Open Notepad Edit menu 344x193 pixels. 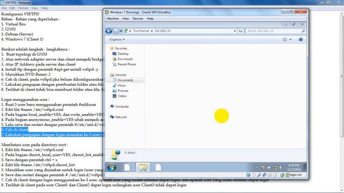click(x=12, y=8)
